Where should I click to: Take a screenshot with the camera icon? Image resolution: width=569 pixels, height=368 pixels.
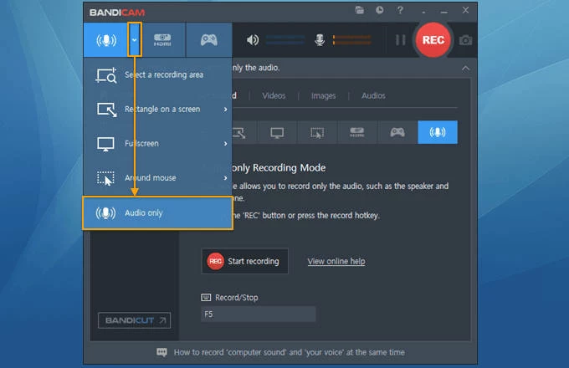tap(465, 40)
